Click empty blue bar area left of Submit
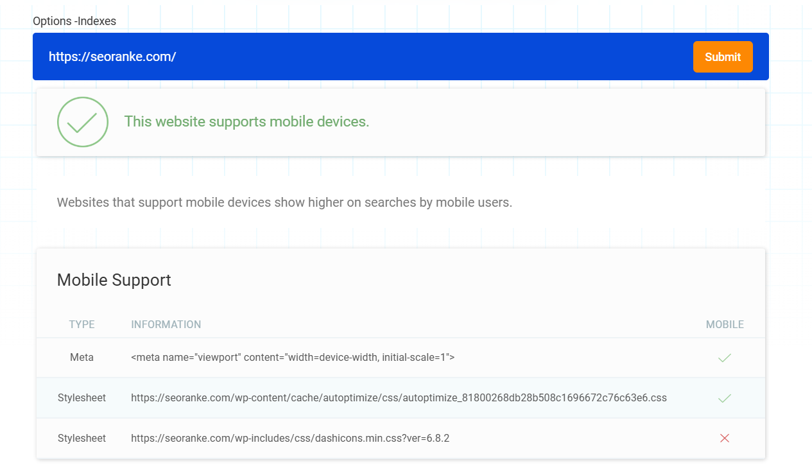This screenshot has height=470, width=812. (x=449, y=57)
